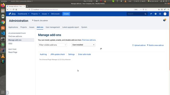The height and width of the screenshot is (95, 170).
Task: Bookmark this page with the star icon
Action: [x=146, y=9]
